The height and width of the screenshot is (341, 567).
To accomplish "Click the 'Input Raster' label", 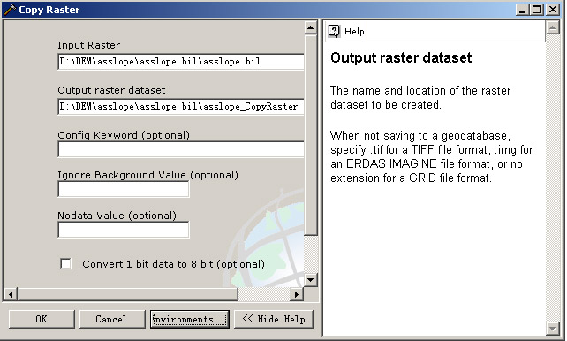I will coord(89,45).
